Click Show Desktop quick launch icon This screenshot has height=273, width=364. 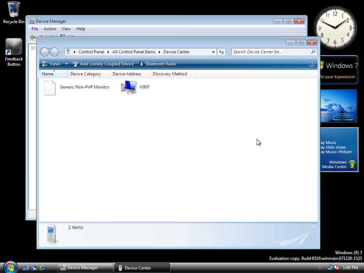tap(26, 268)
